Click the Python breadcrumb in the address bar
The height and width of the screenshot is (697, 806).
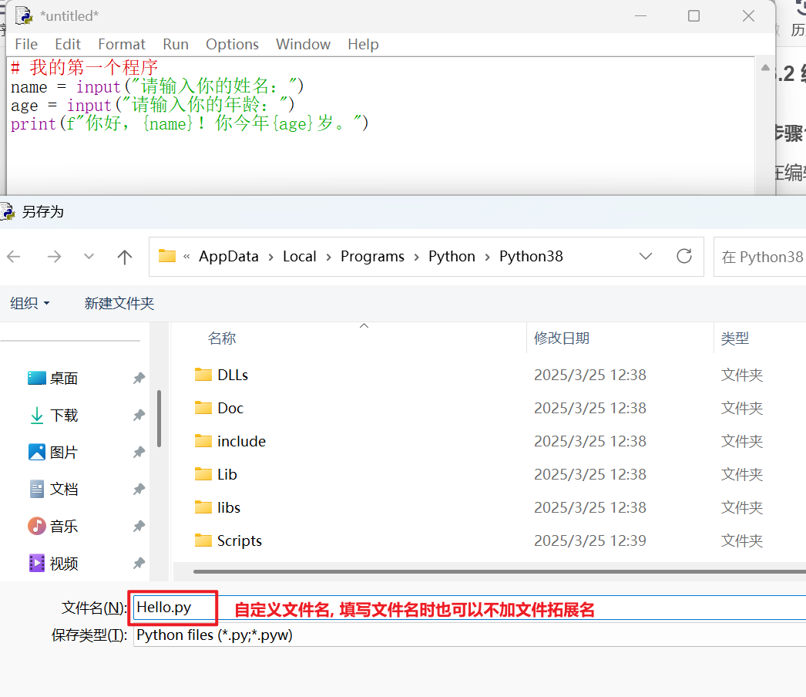(x=452, y=256)
